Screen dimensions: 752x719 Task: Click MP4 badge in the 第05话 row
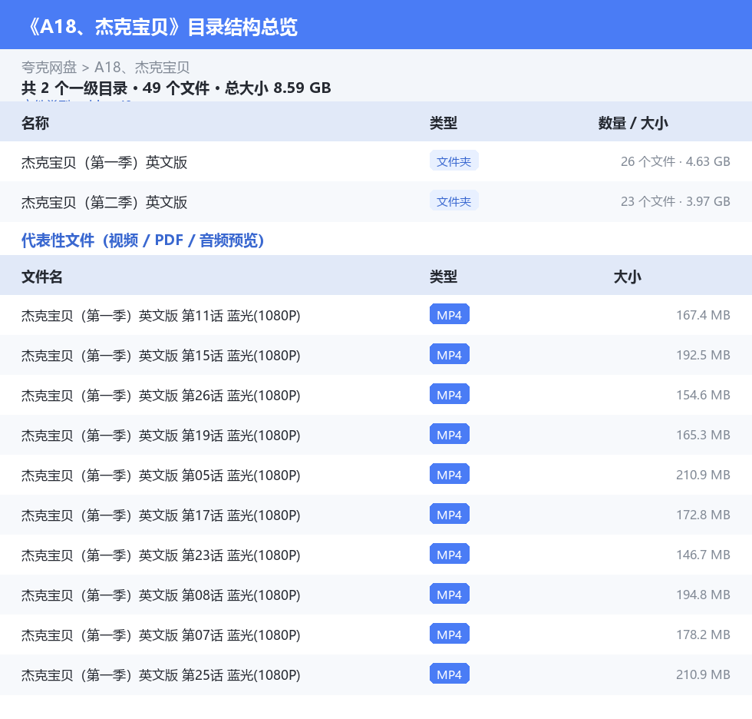tap(450, 474)
